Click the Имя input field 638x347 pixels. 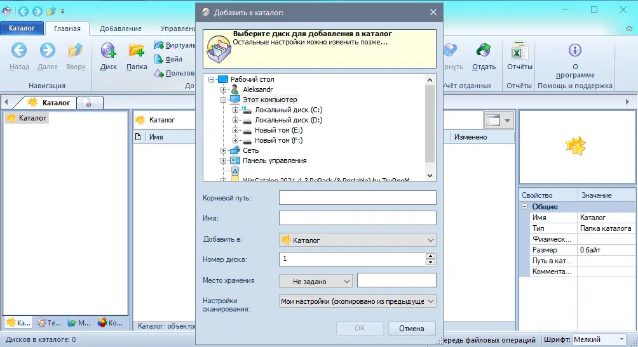[x=357, y=218]
